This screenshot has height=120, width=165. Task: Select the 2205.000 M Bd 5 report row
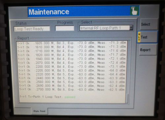[x=72, y=70]
